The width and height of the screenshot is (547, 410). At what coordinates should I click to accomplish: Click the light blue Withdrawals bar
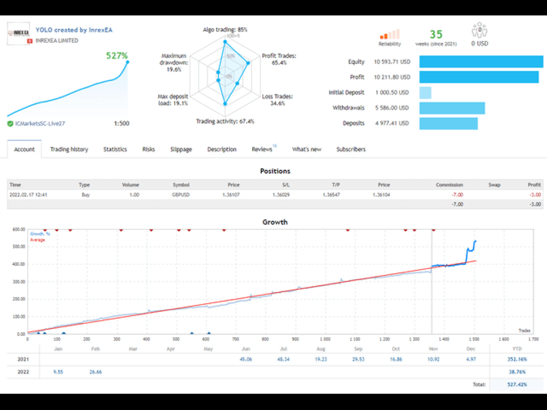(452, 108)
